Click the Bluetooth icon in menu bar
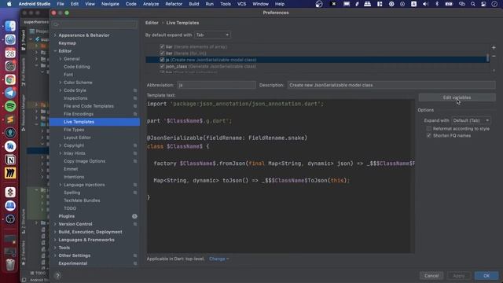503x283 pixels. point(437,4)
